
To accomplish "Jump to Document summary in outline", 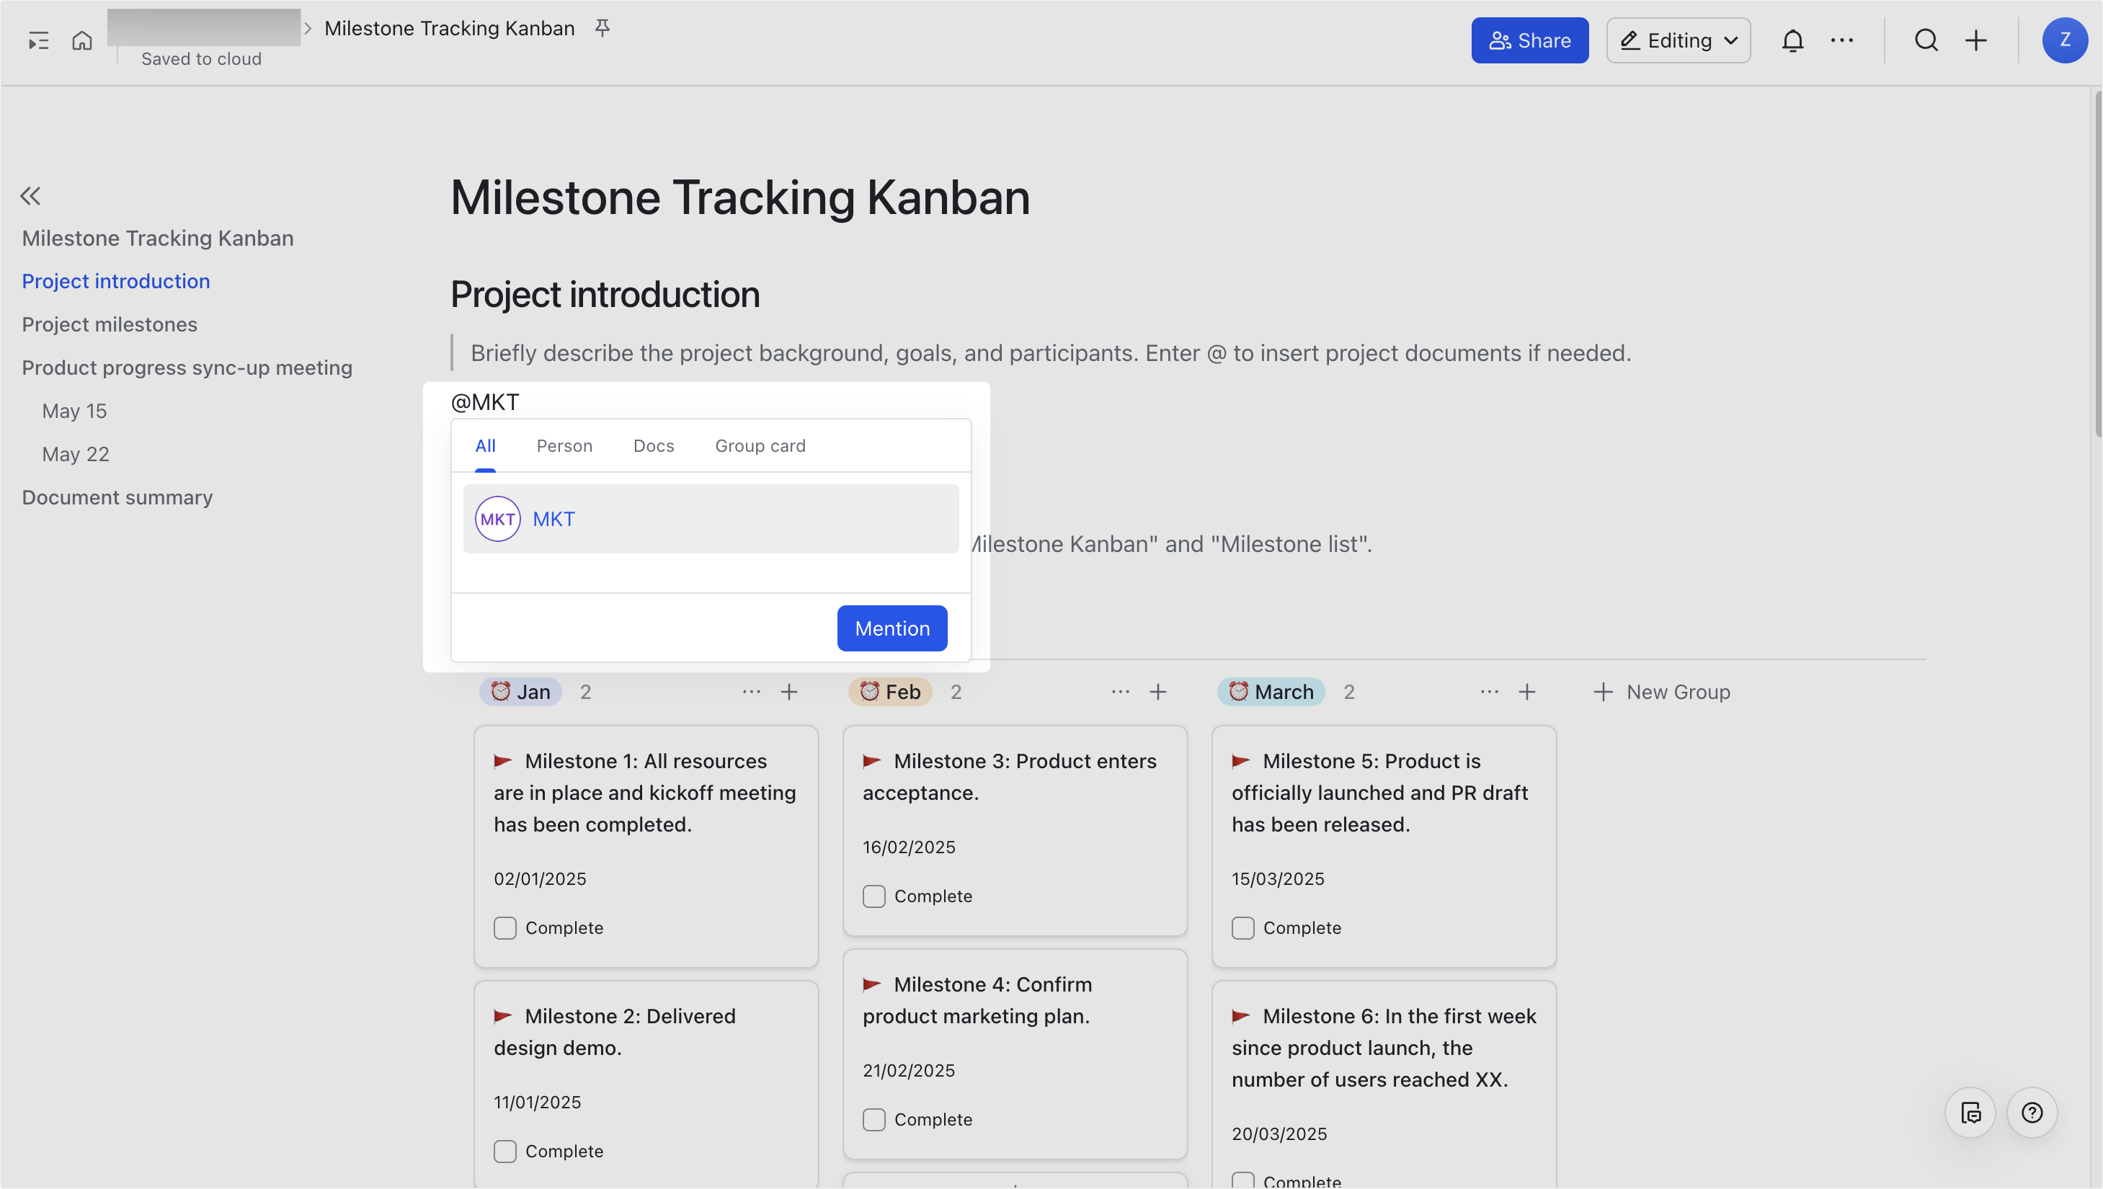I will (117, 497).
